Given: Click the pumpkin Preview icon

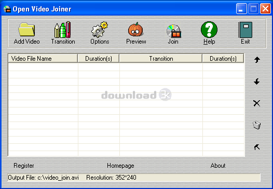Looking at the screenshot, I should [x=136, y=29].
